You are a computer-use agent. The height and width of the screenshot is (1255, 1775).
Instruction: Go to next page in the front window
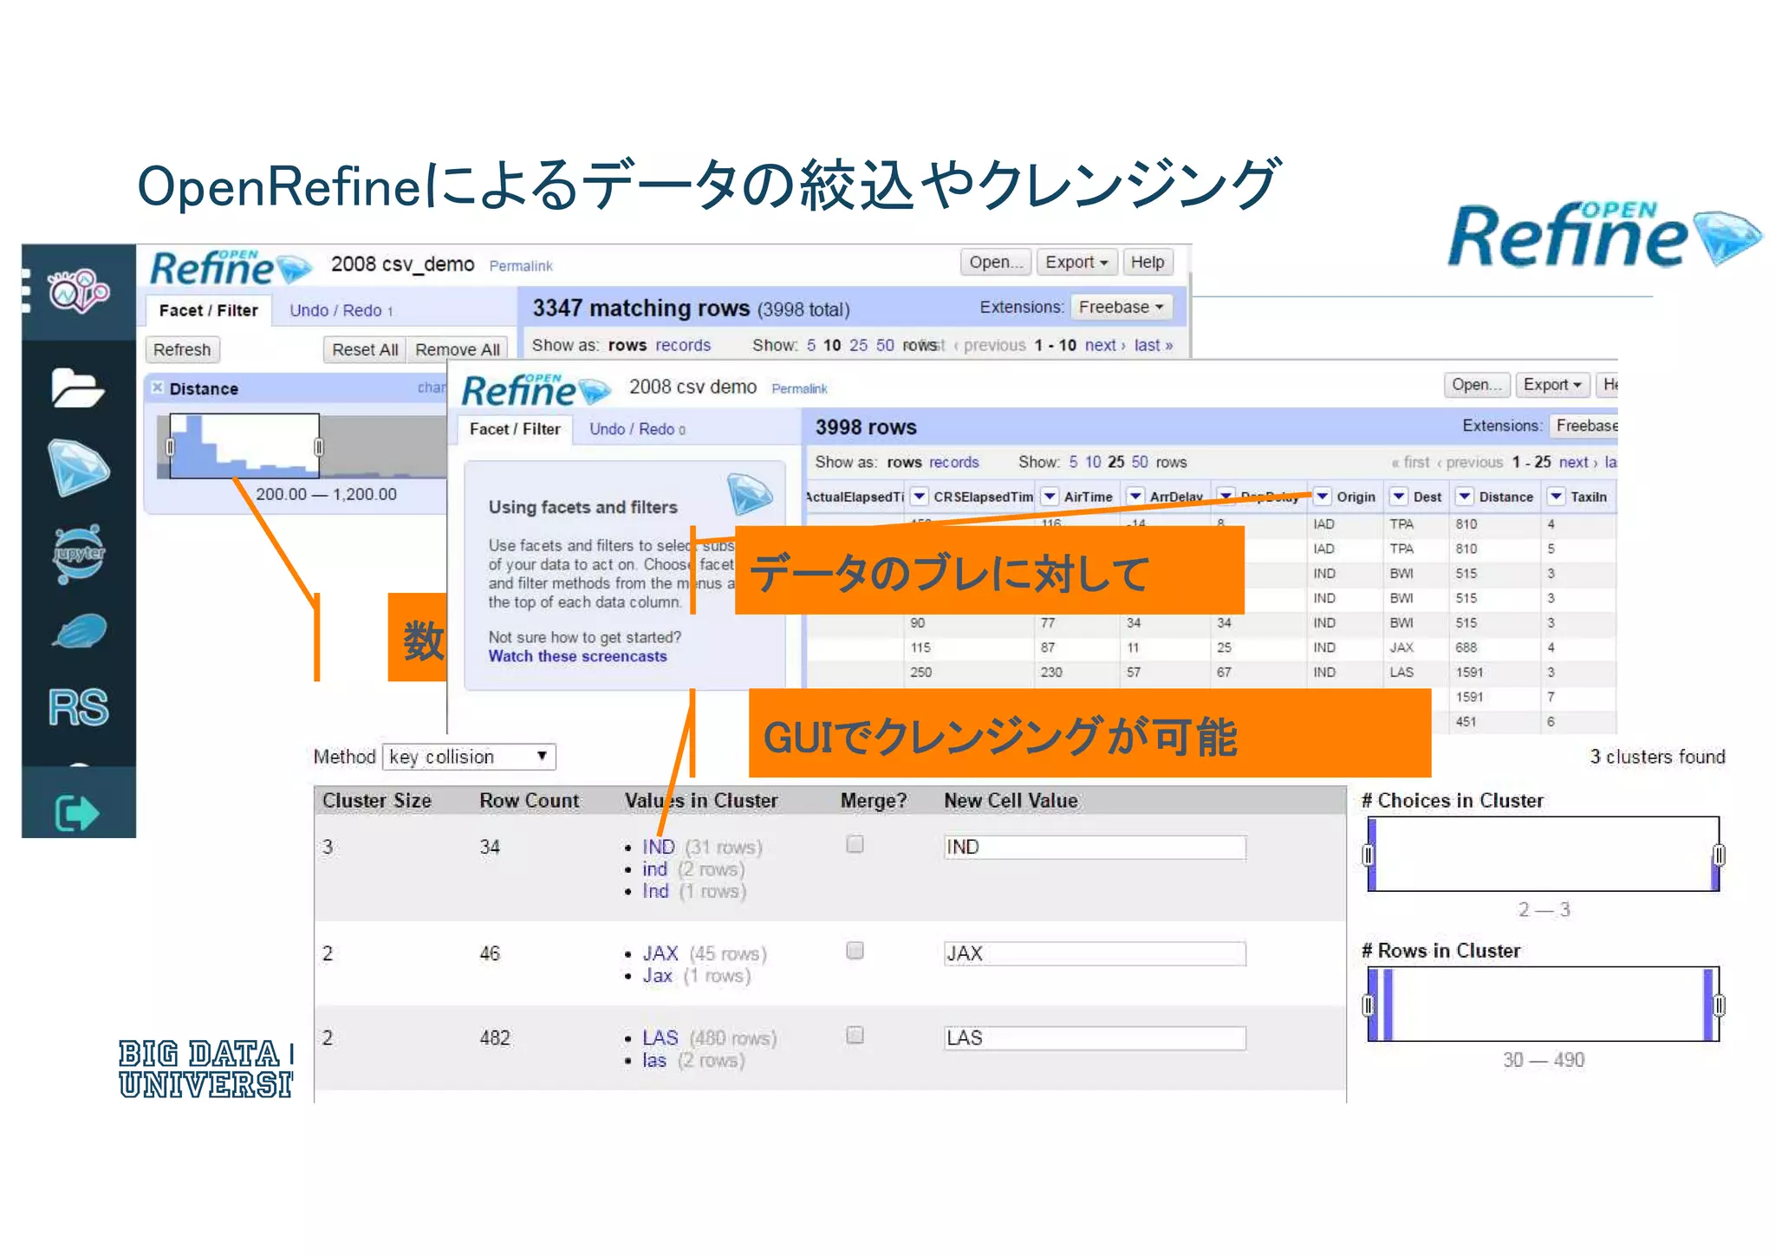[x=1577, y=462]
